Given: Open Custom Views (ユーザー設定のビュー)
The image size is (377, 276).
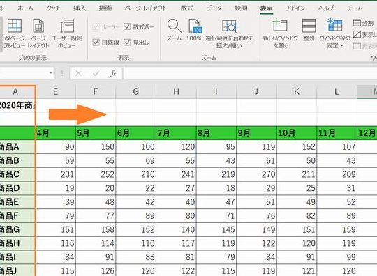Looking at the screenshot, I should pyautogui.click(x=67, y=33).
